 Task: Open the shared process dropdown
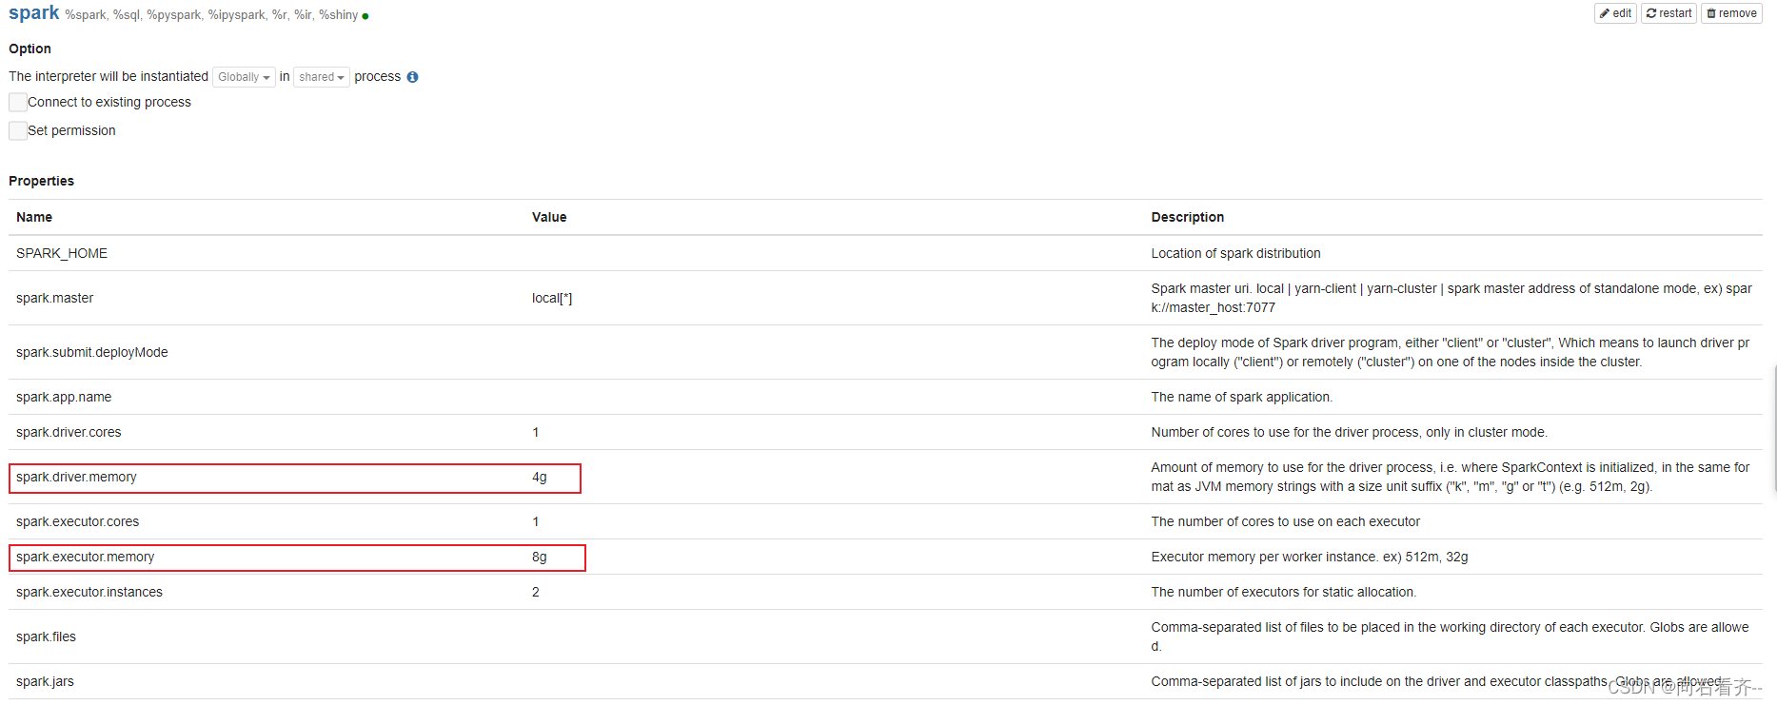point(321,76)
